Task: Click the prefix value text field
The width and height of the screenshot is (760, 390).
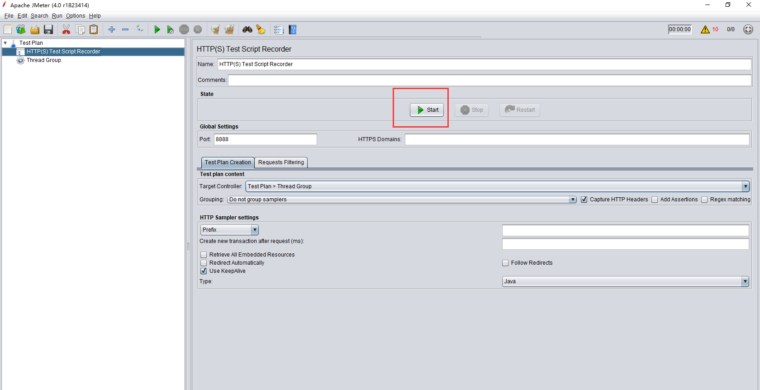Action: click(x=625, y=230)
